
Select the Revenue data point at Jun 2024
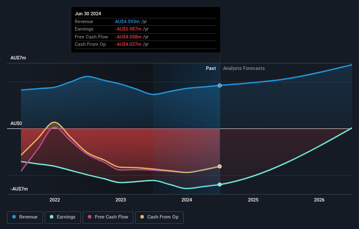[x=220, y=85]
